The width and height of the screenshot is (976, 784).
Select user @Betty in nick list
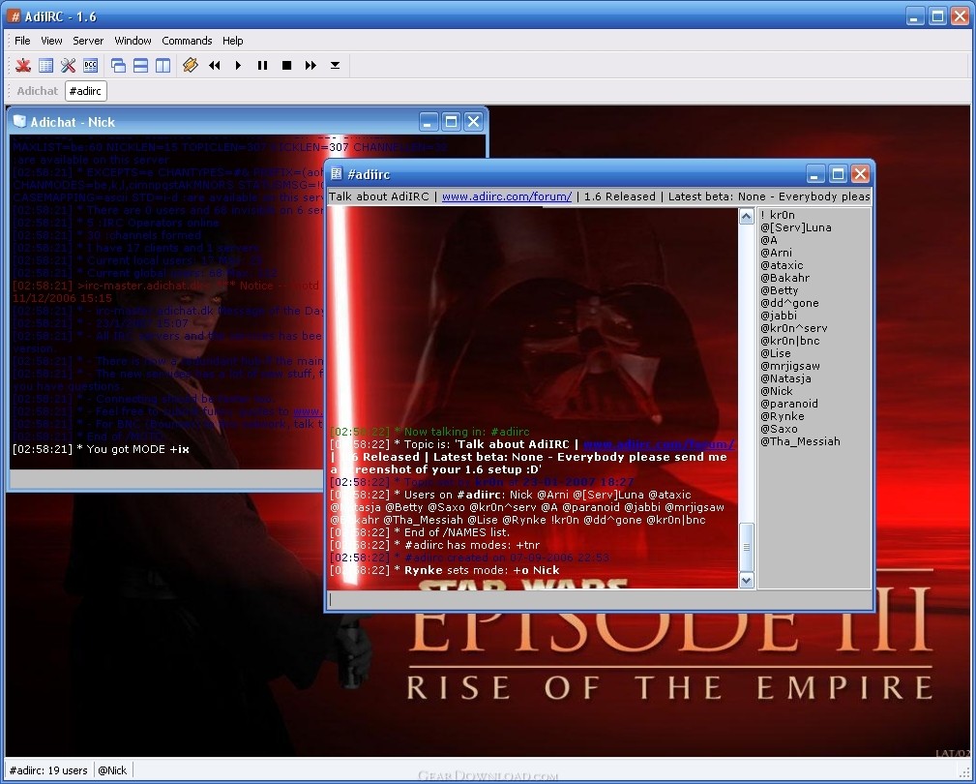click(779, 290)
